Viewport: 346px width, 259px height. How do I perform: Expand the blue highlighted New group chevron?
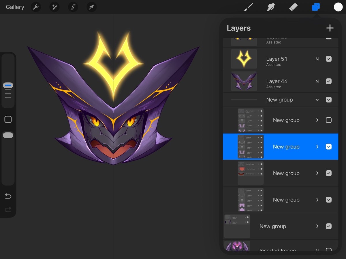tap(317, 146)
